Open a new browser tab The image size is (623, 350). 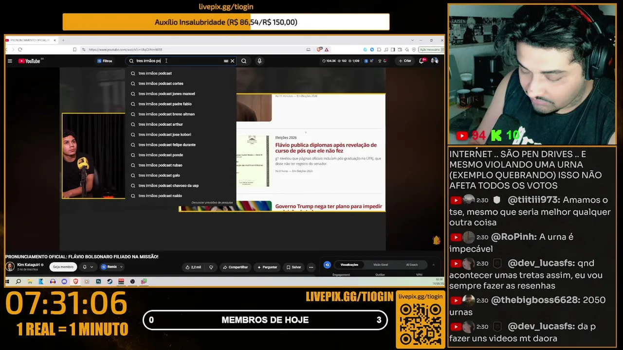pyautogui.click(x=63, y=40)
